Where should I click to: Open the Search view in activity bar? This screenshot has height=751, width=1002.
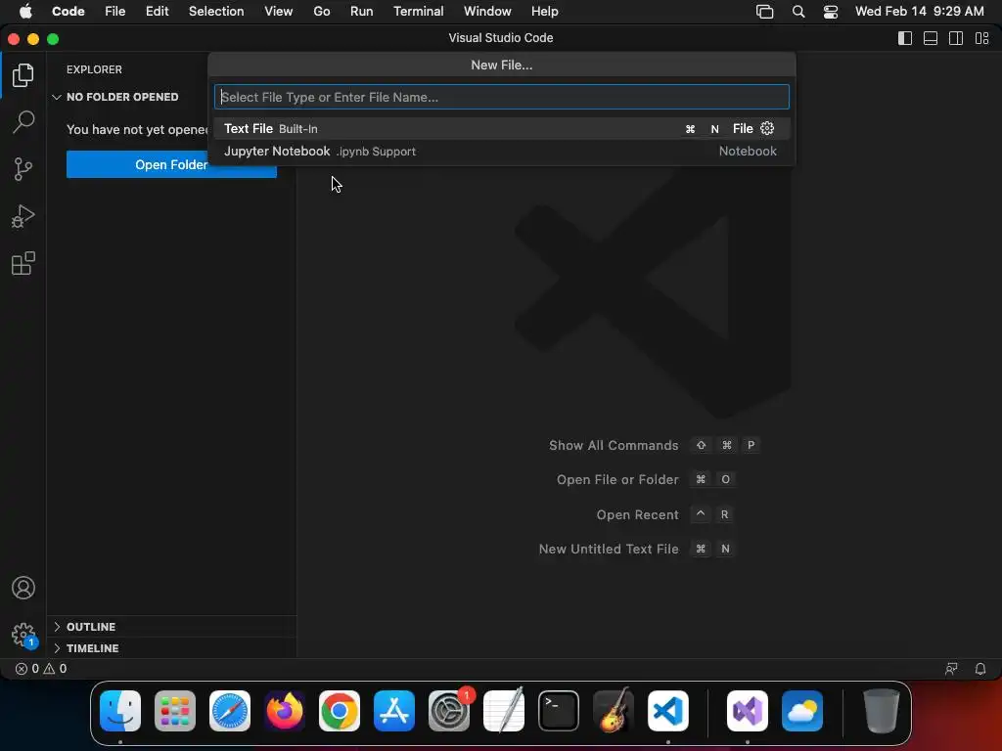pyautogui.click(x=23, y=122)
